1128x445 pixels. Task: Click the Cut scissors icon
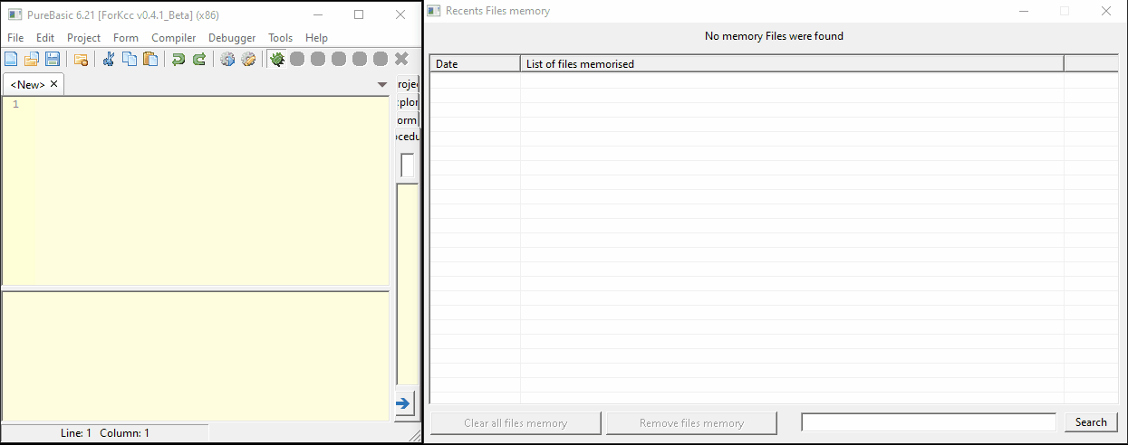point(109,59)
